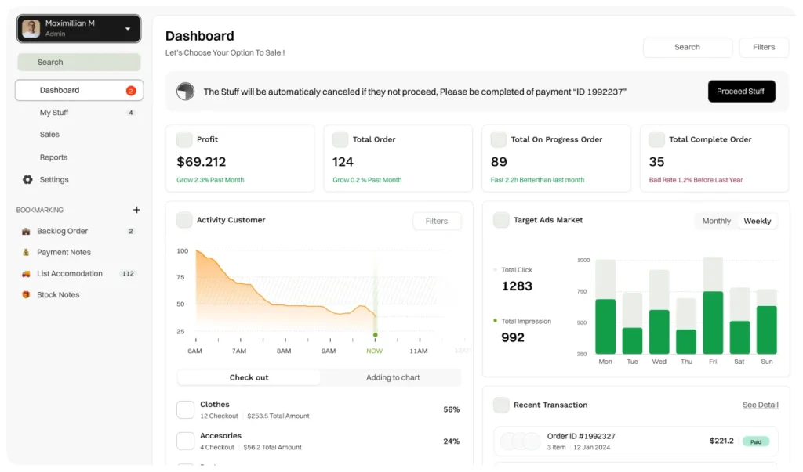Click the Profit card icon
The image size is (803, 472).
184,139
